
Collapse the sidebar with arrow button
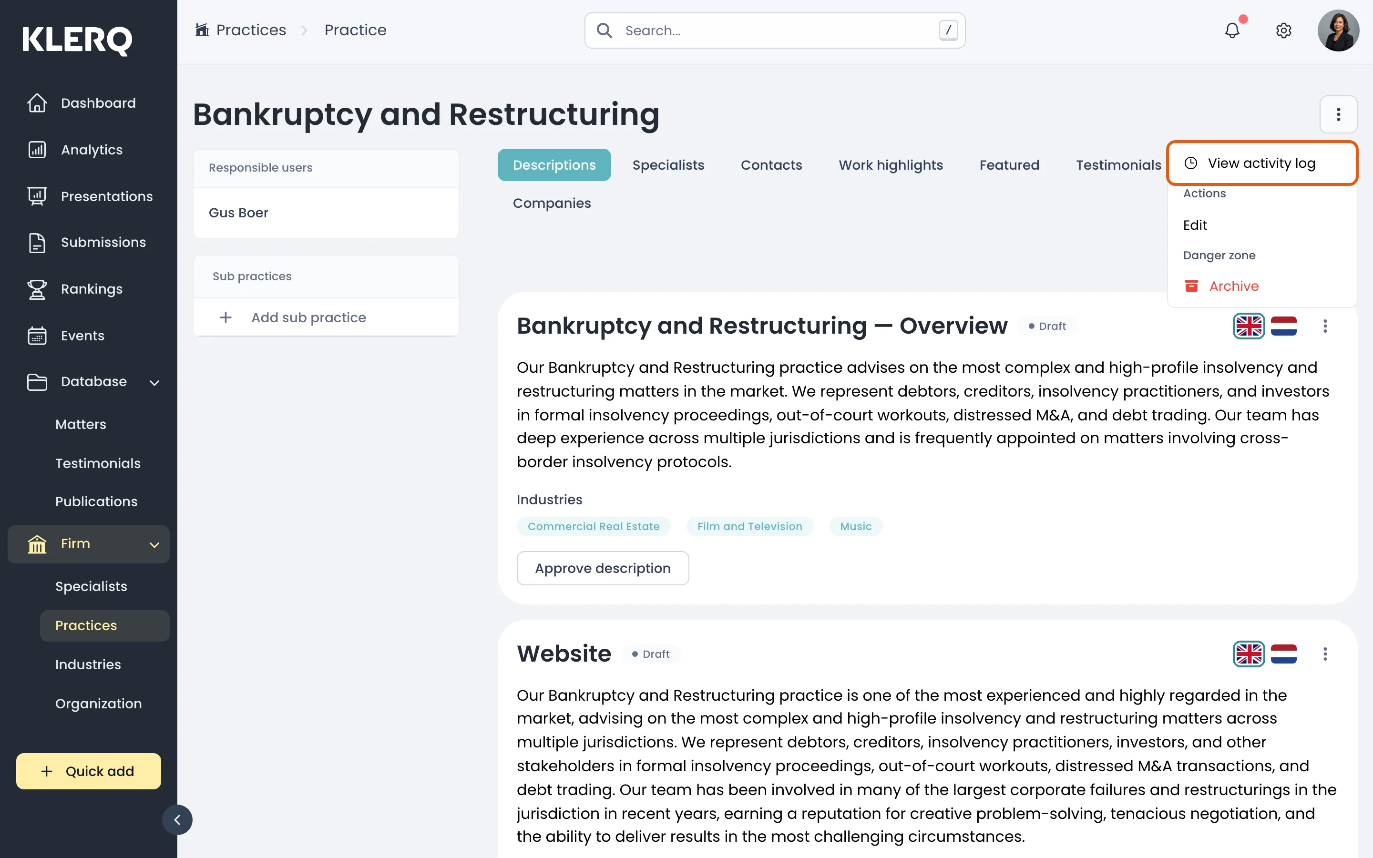coord(177,820)
